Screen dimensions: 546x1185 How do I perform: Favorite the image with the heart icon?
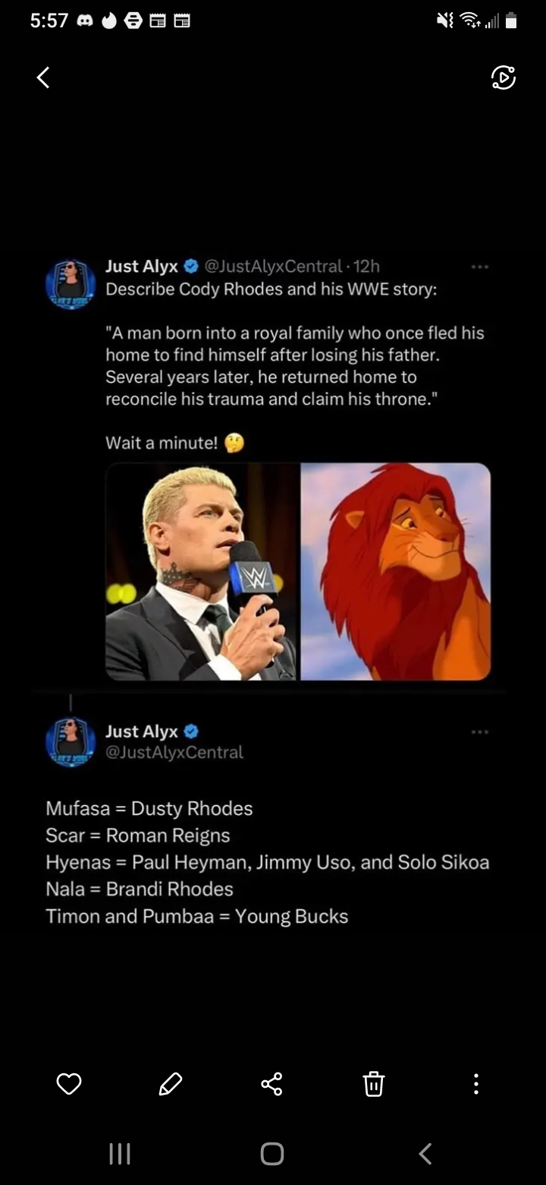tap(69, 1083)
